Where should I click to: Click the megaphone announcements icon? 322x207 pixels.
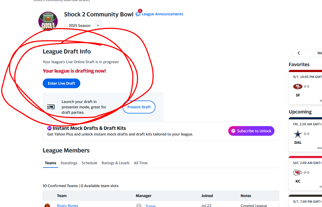(138, 14)
